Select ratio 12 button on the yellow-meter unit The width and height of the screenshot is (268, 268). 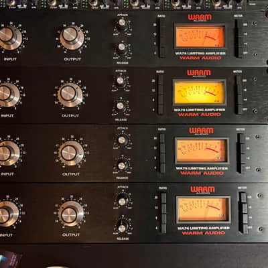[x=161, y=90]
